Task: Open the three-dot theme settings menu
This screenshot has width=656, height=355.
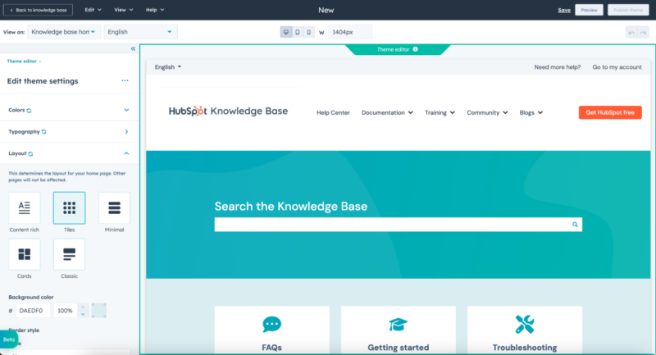Action: [x=125, y=80]
